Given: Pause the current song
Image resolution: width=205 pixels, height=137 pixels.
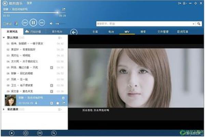Looking at the screenshot, I should (33, 23).
